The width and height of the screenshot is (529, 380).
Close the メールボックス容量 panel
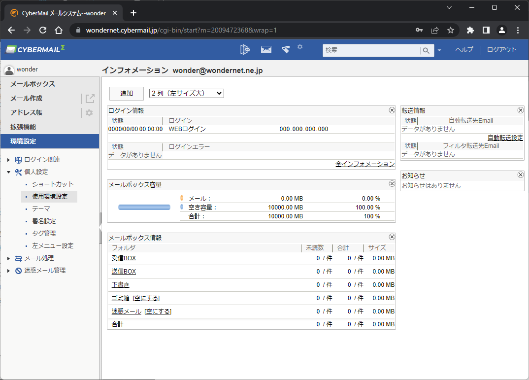pyautogui.click(x=392, y=183)
